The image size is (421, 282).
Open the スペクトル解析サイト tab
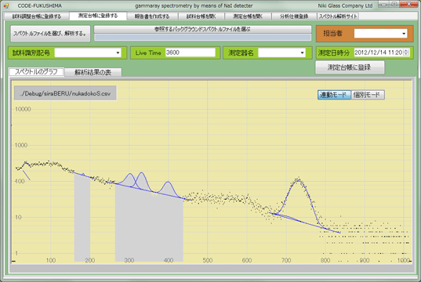point(338,16)
